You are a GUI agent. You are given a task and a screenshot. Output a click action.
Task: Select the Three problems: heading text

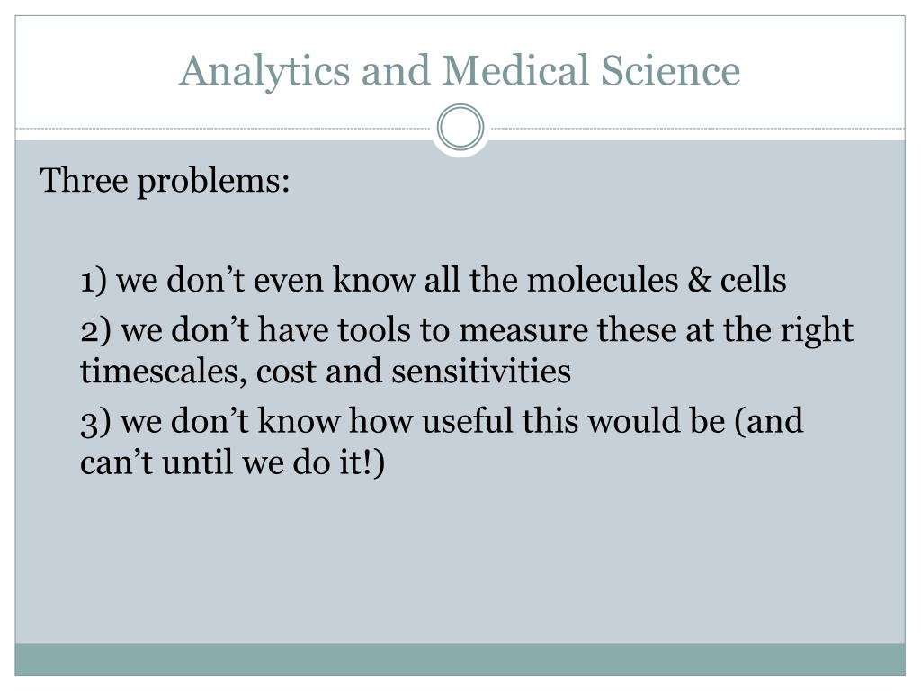pyautogui.click(x=165, y=180)
